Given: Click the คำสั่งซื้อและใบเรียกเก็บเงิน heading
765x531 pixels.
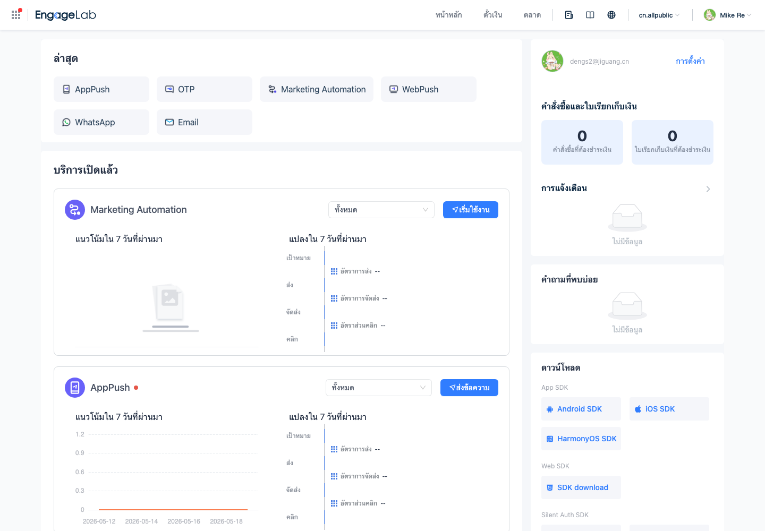Looking at the screenshot, I should (589, 106).
